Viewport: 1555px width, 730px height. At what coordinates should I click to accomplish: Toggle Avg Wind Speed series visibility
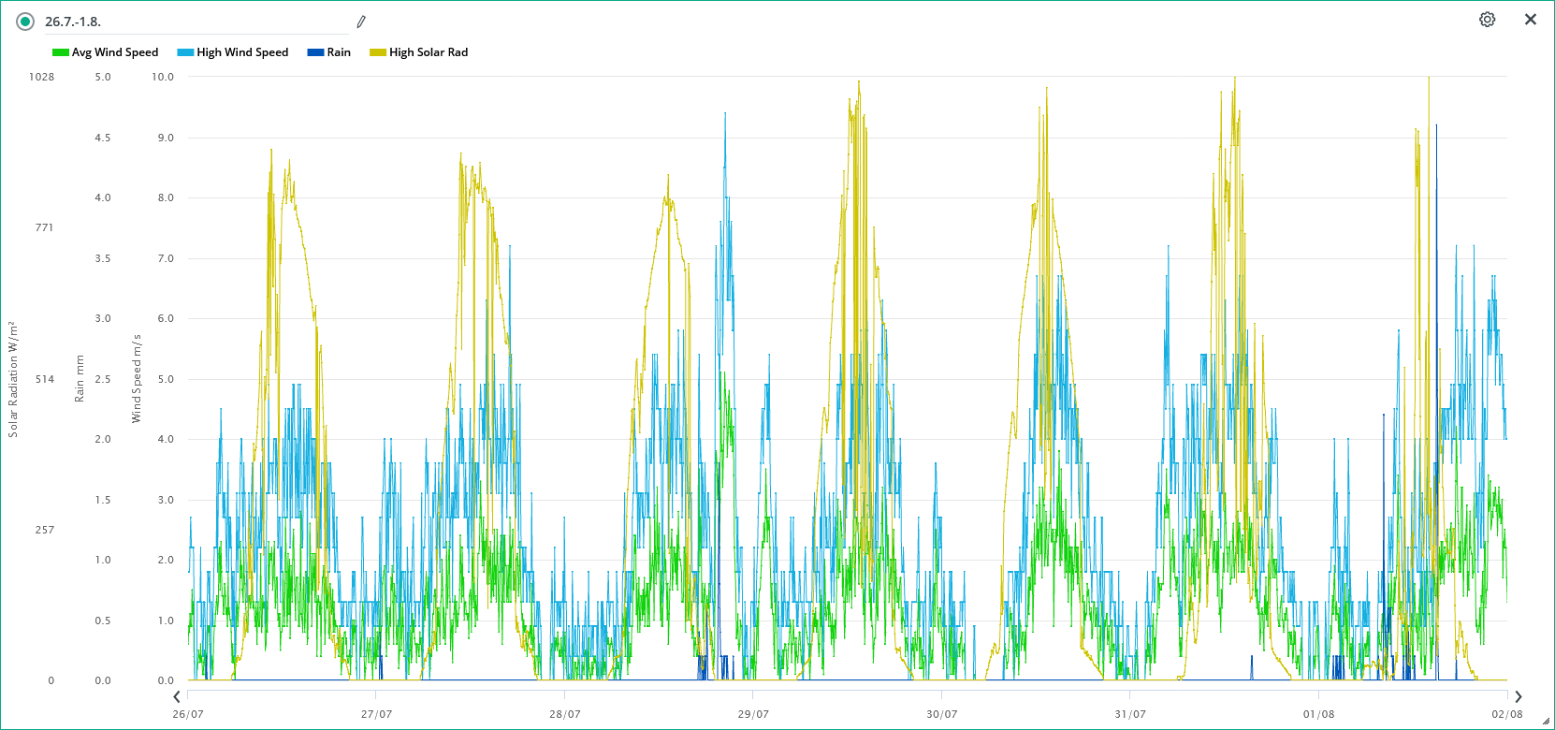106,52
